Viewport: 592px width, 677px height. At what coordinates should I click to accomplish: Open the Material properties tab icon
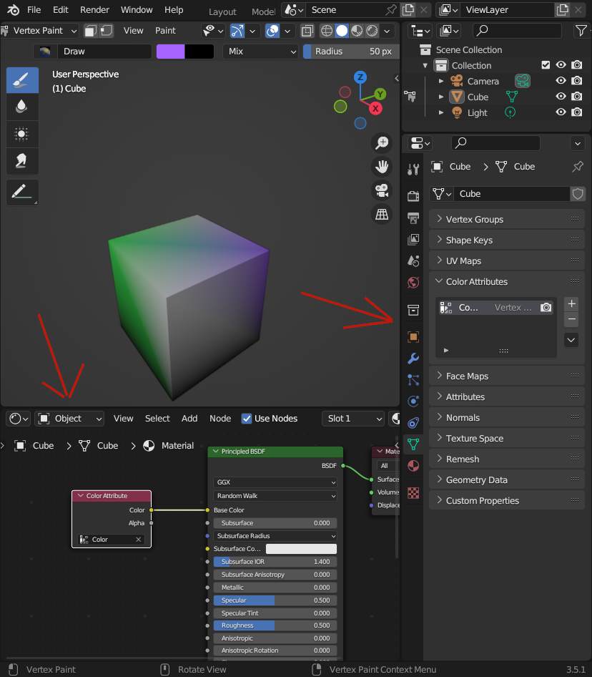point(413,466)
